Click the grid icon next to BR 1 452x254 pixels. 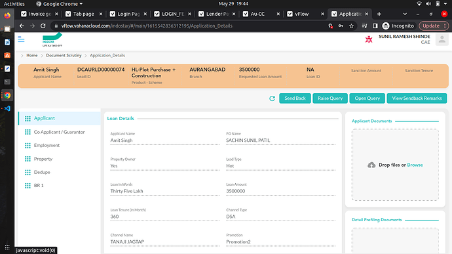(28, 186)
